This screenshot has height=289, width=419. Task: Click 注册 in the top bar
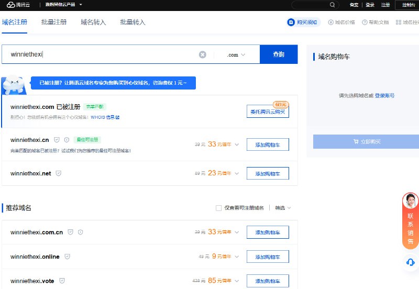[x=385, y=5]
